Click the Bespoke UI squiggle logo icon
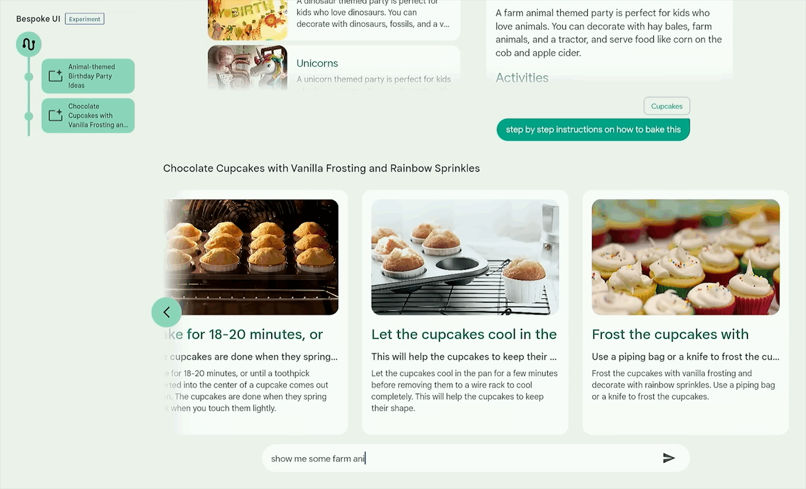This screenshot has width=806, height=489. [x=29, y=44]
